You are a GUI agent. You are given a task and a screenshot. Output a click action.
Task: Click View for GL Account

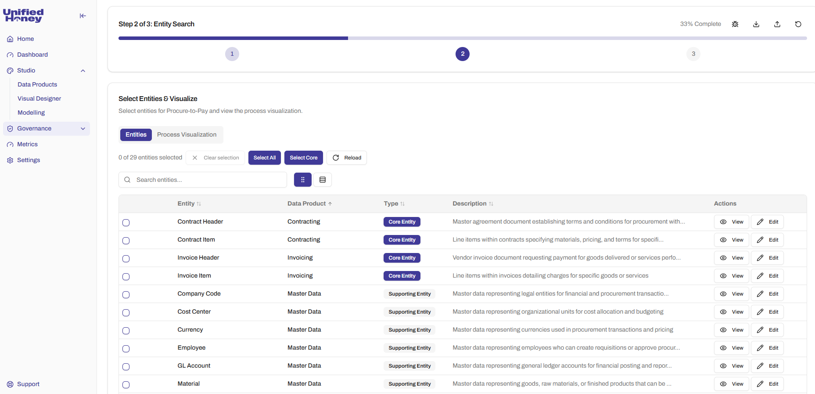pos(731,366)
